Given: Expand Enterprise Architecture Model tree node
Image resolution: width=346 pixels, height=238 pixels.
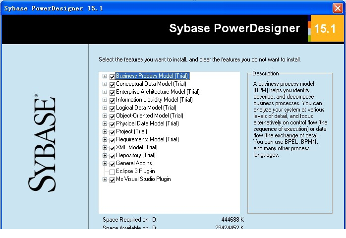Looking at the screenshot, I should coord(105,92).
